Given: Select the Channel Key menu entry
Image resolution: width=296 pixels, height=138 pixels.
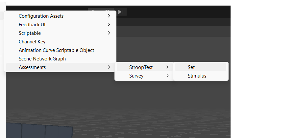Looking at the screenshot, I should tap(60, 42).
